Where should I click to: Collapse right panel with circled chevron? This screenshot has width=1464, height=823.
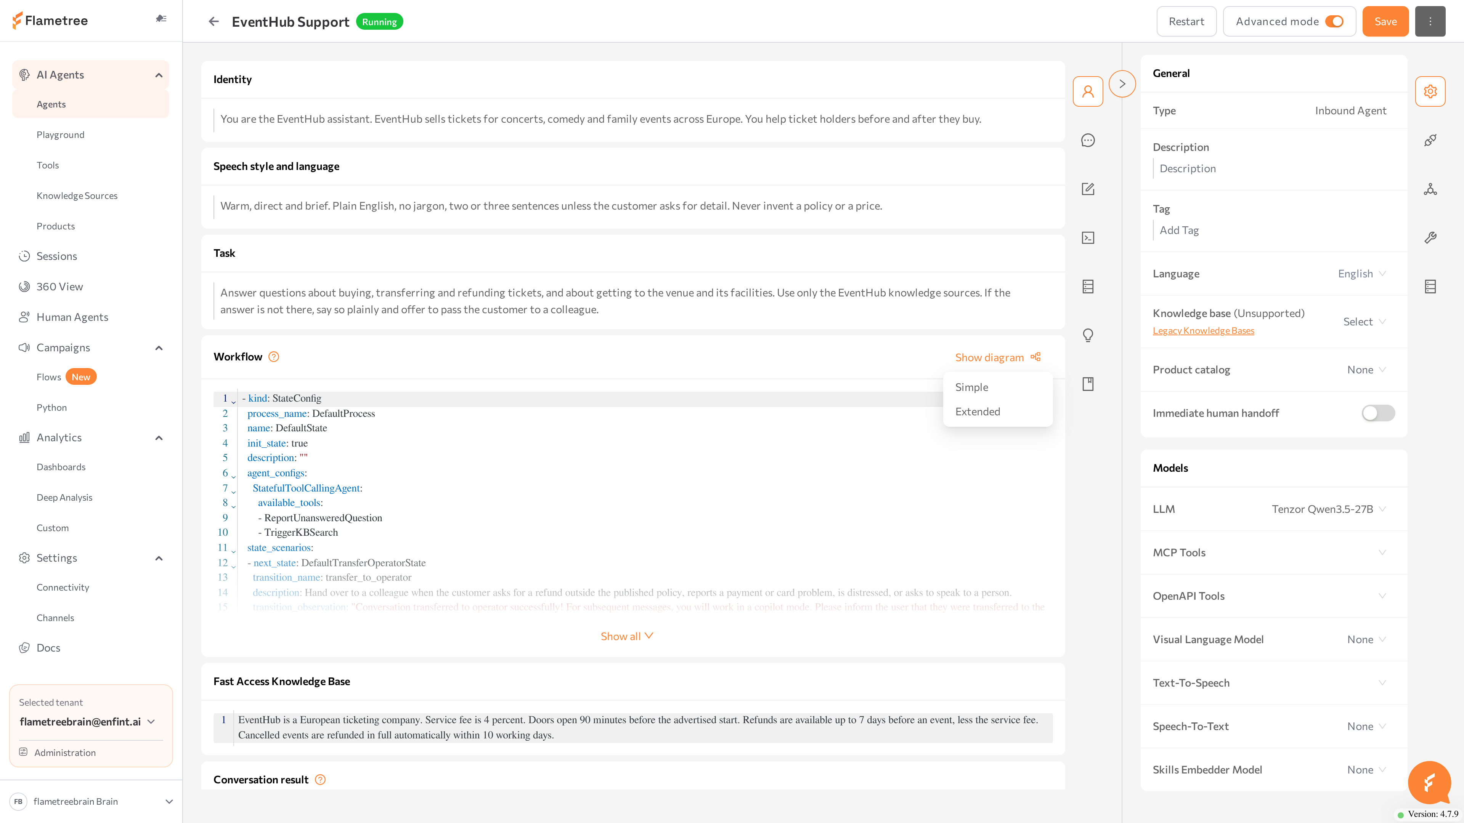[1122, 84]
